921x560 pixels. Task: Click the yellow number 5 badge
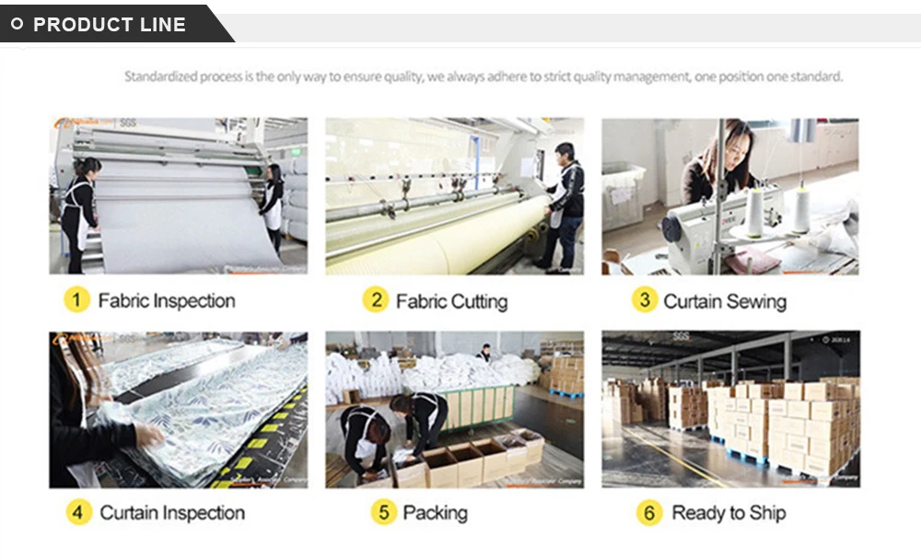[383, 512]
